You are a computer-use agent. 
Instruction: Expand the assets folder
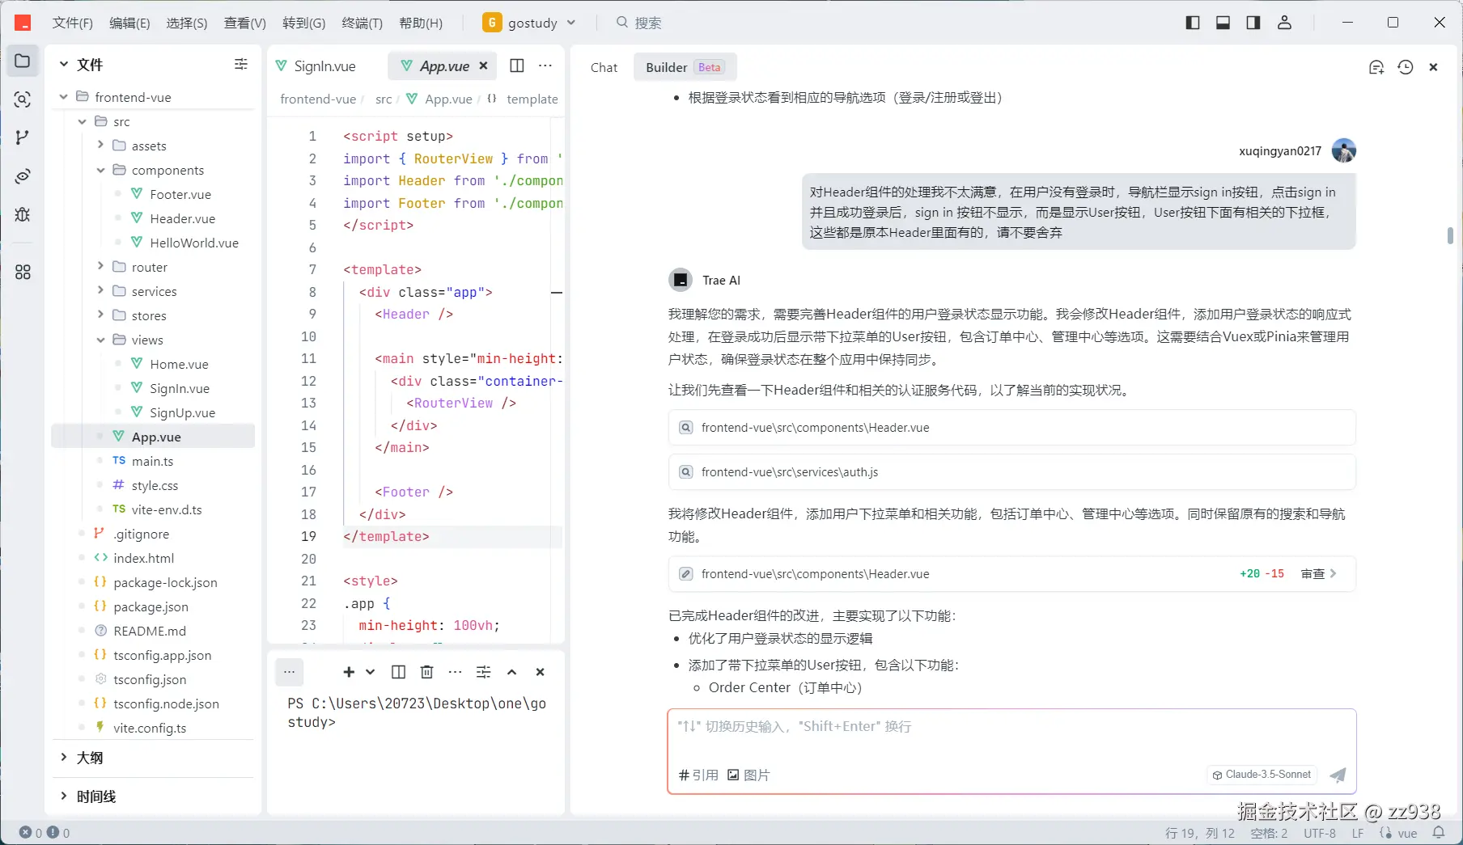click(100, 146)
